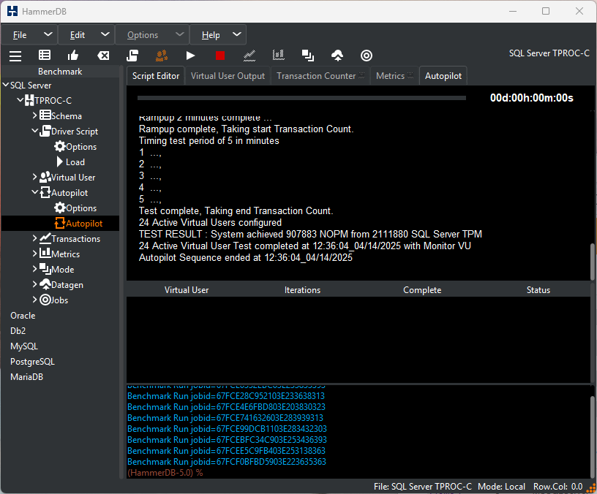597x494 pixels.
Task: Collapse the SQL Server tree node
Action: tap(6, 85)
